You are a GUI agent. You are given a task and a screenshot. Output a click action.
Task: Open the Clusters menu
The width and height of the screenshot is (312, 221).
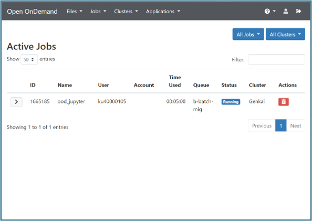coord(126,12)
